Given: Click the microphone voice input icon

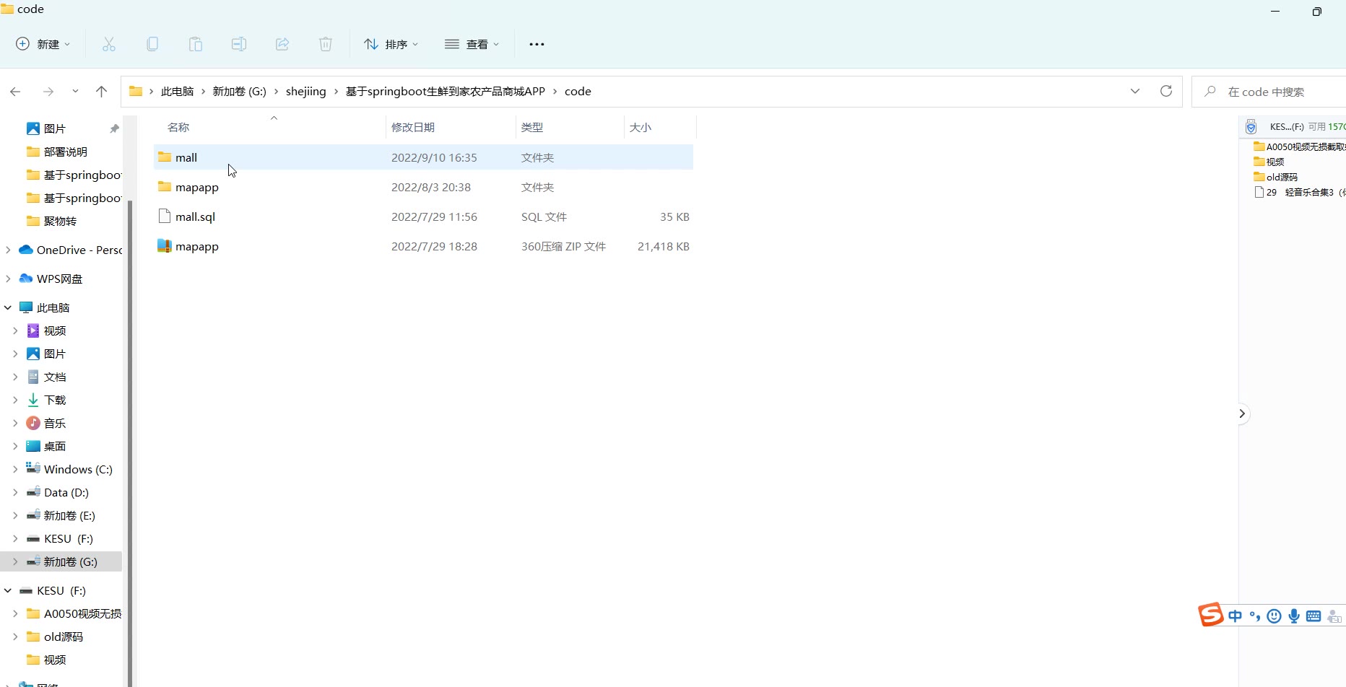Looking at the screenshot, I should coord(1294,616).
